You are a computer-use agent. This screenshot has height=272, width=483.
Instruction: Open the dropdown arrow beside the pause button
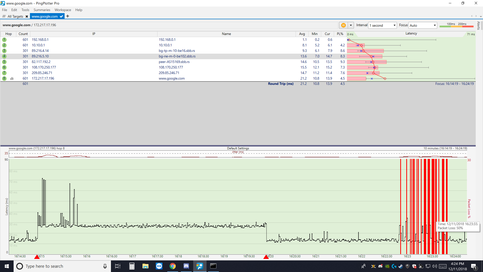351,25
